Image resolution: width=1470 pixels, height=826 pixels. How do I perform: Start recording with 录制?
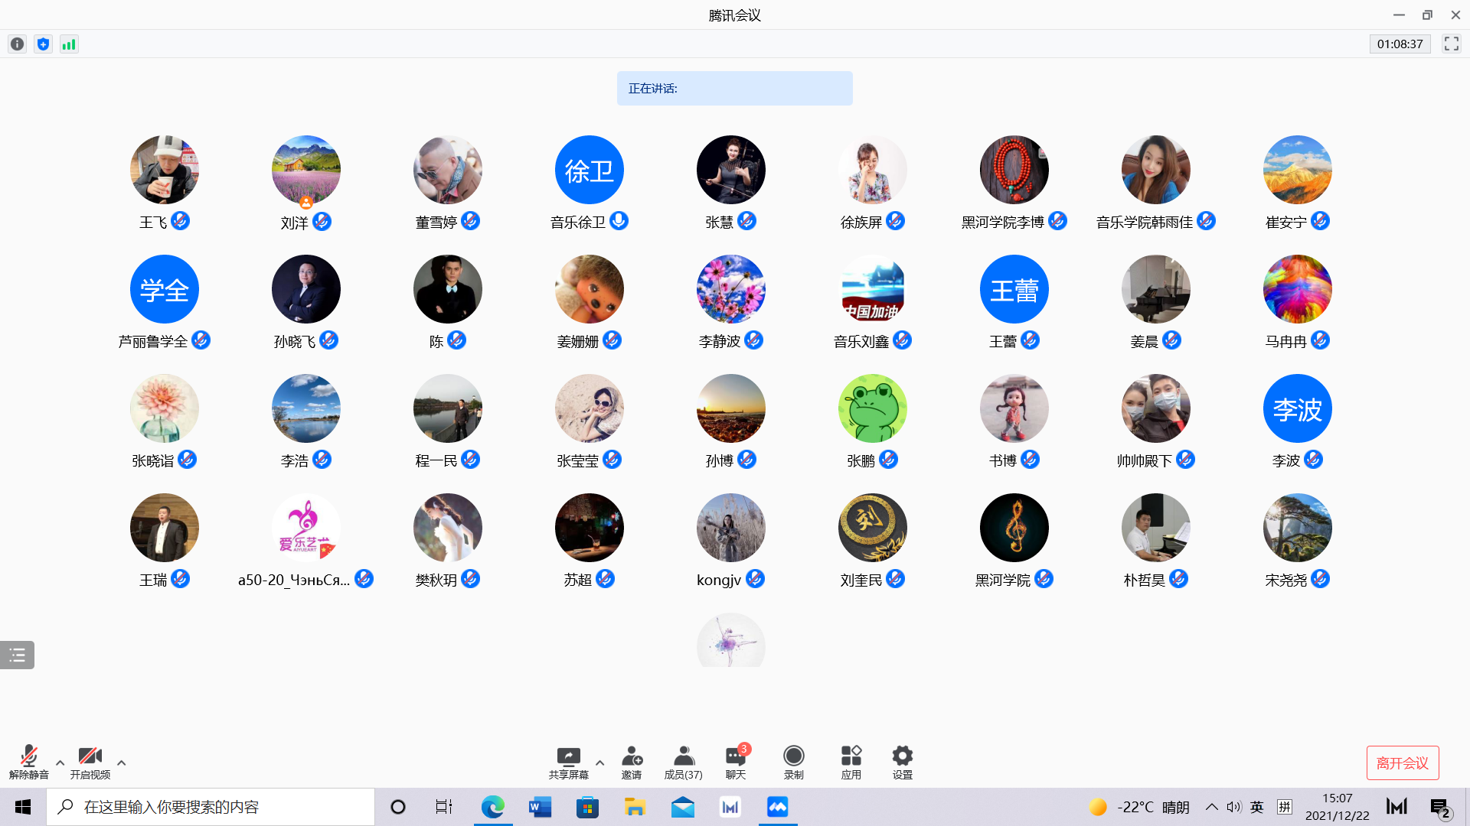[x=794, y=763]
